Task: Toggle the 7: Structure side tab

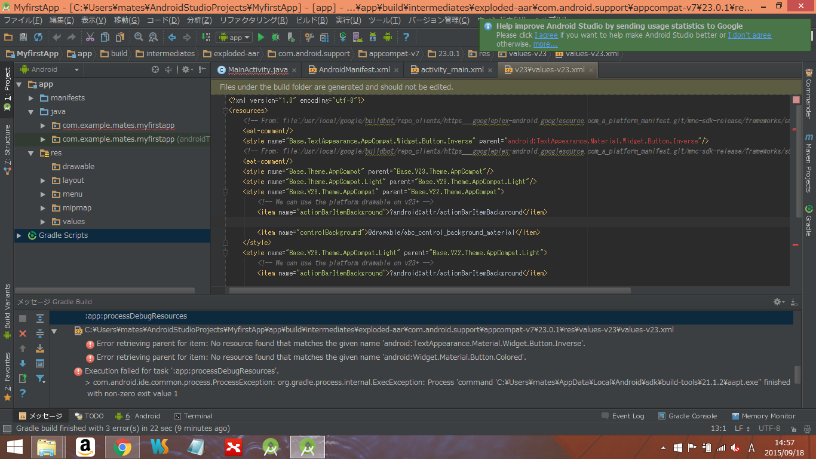Action: 7,149
